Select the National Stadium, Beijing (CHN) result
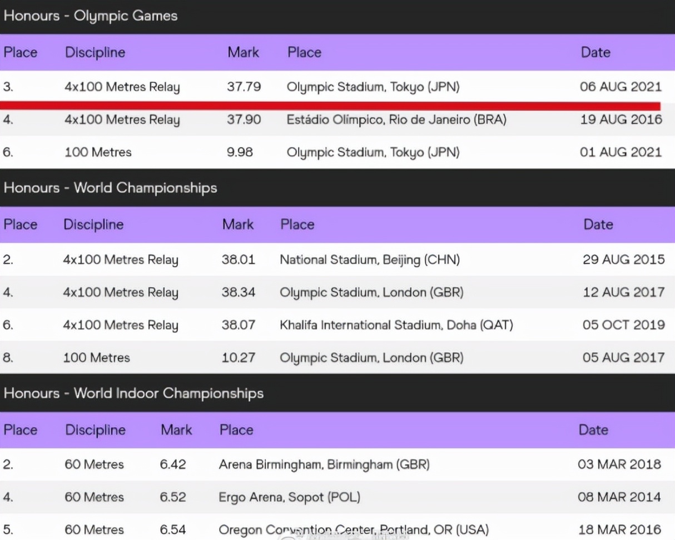The image size is (675, 540). [370, 260]
